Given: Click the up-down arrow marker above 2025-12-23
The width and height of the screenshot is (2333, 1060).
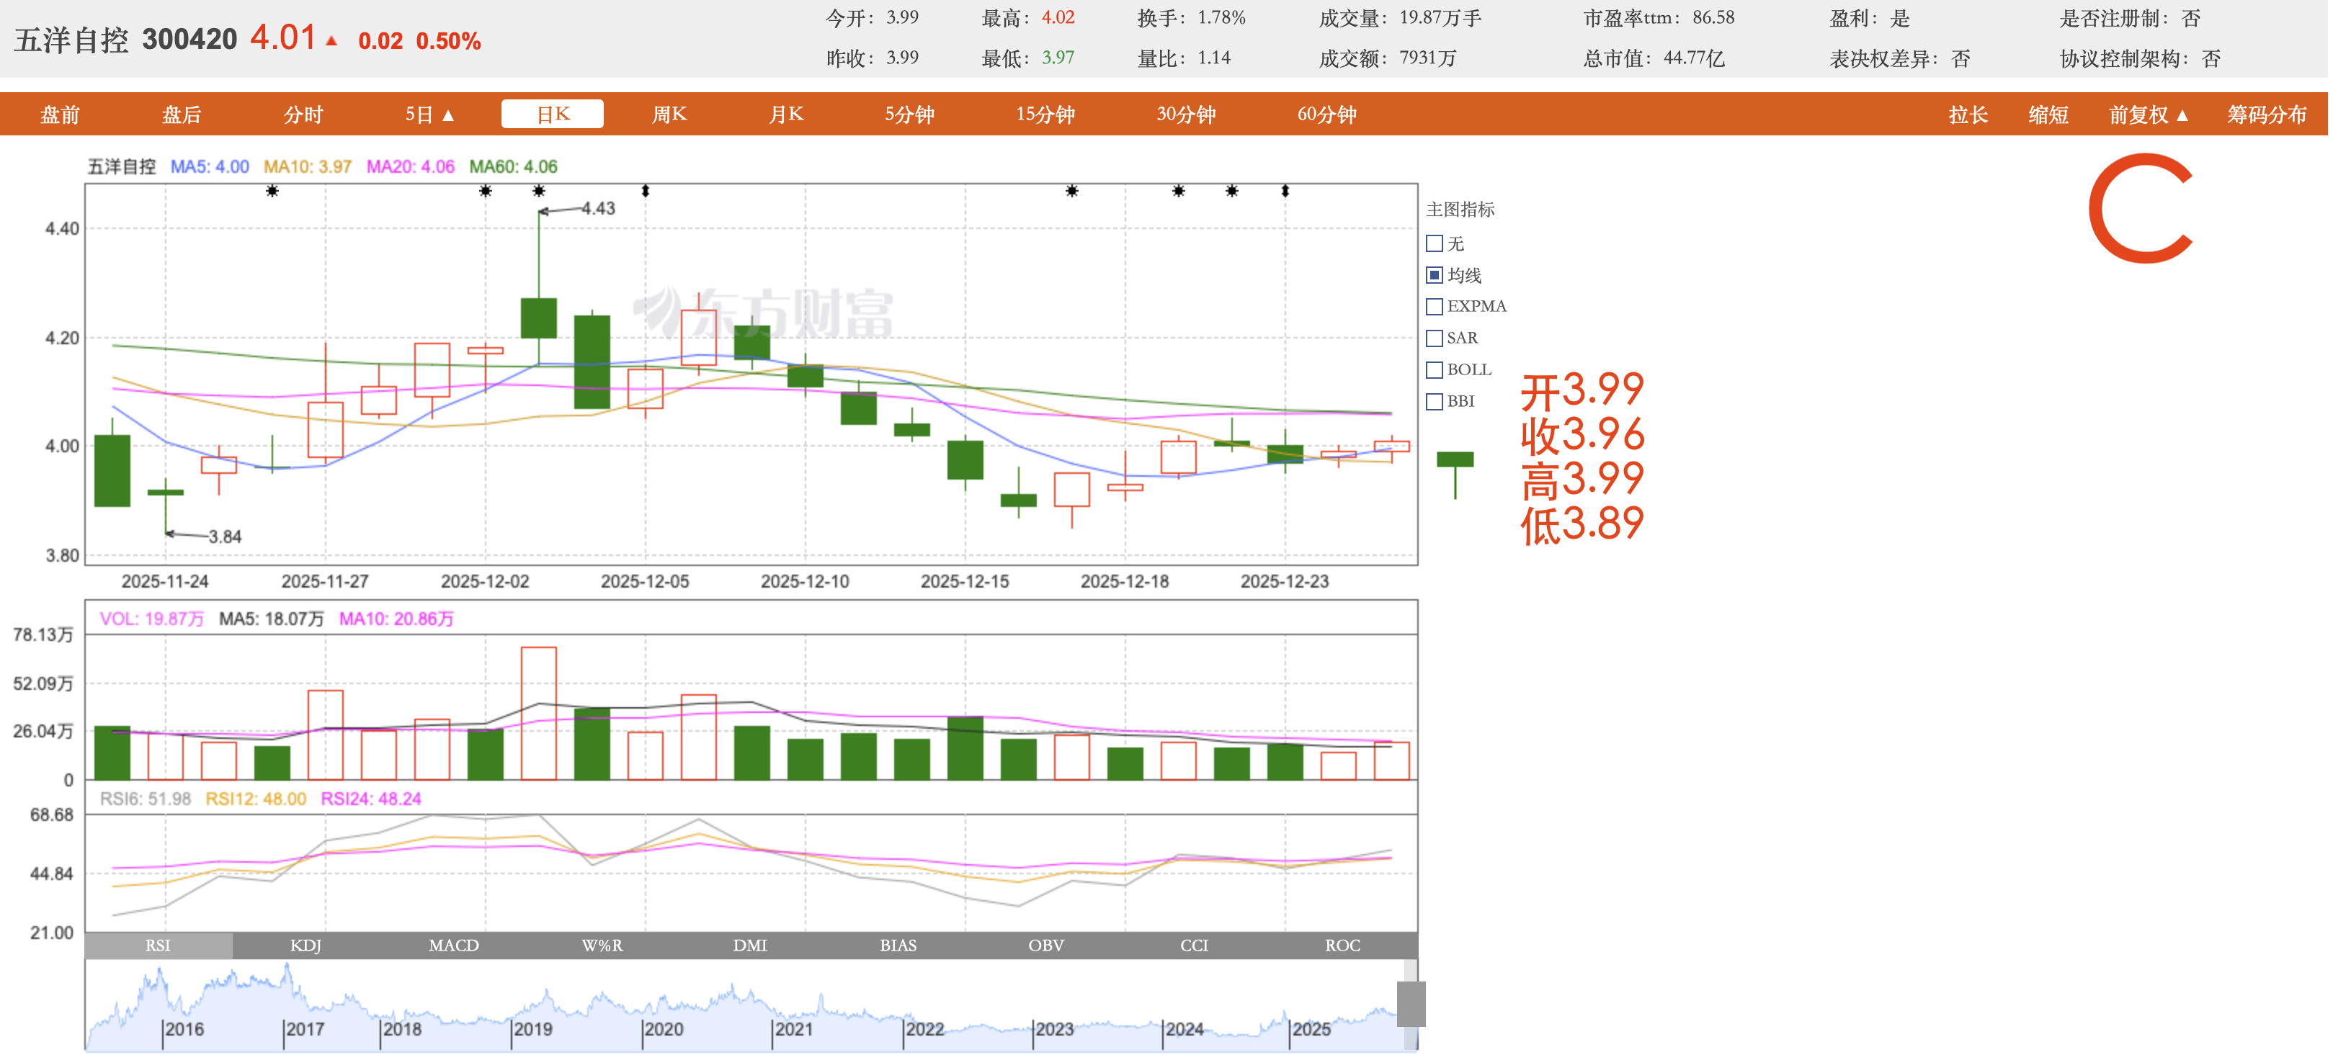Looking at the screenshot, I should click(x=1284, y=191).
